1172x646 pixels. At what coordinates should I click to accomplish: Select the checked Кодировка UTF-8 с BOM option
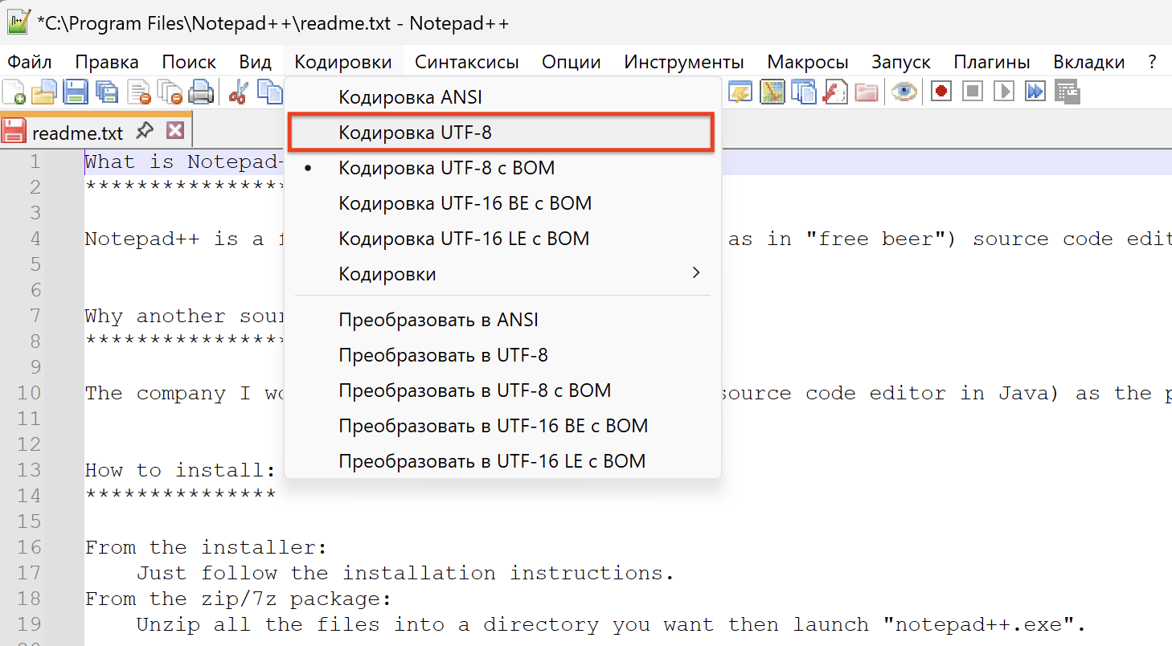[x=446, y=169]
